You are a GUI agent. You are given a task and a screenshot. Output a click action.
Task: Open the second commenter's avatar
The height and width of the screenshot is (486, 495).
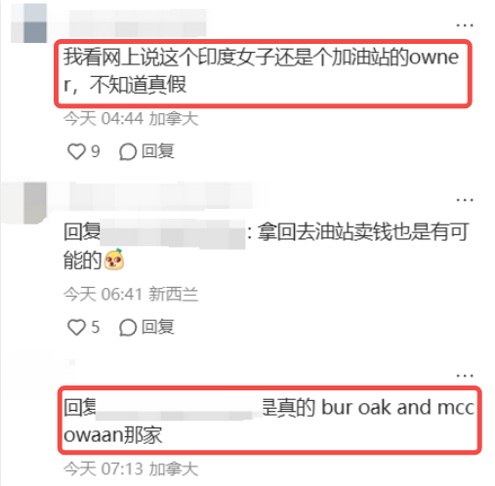click(x=28, y=203)
